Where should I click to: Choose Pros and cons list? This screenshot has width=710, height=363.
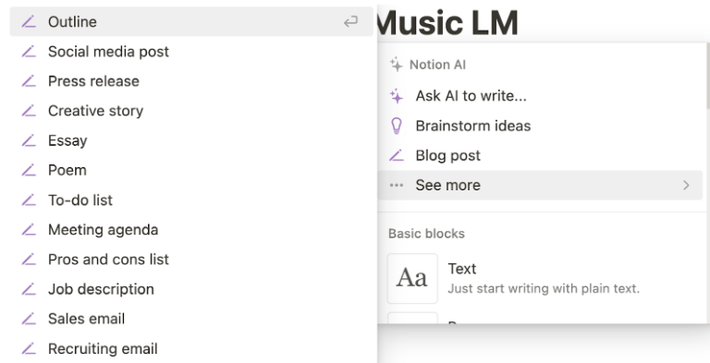pos(194,260)
